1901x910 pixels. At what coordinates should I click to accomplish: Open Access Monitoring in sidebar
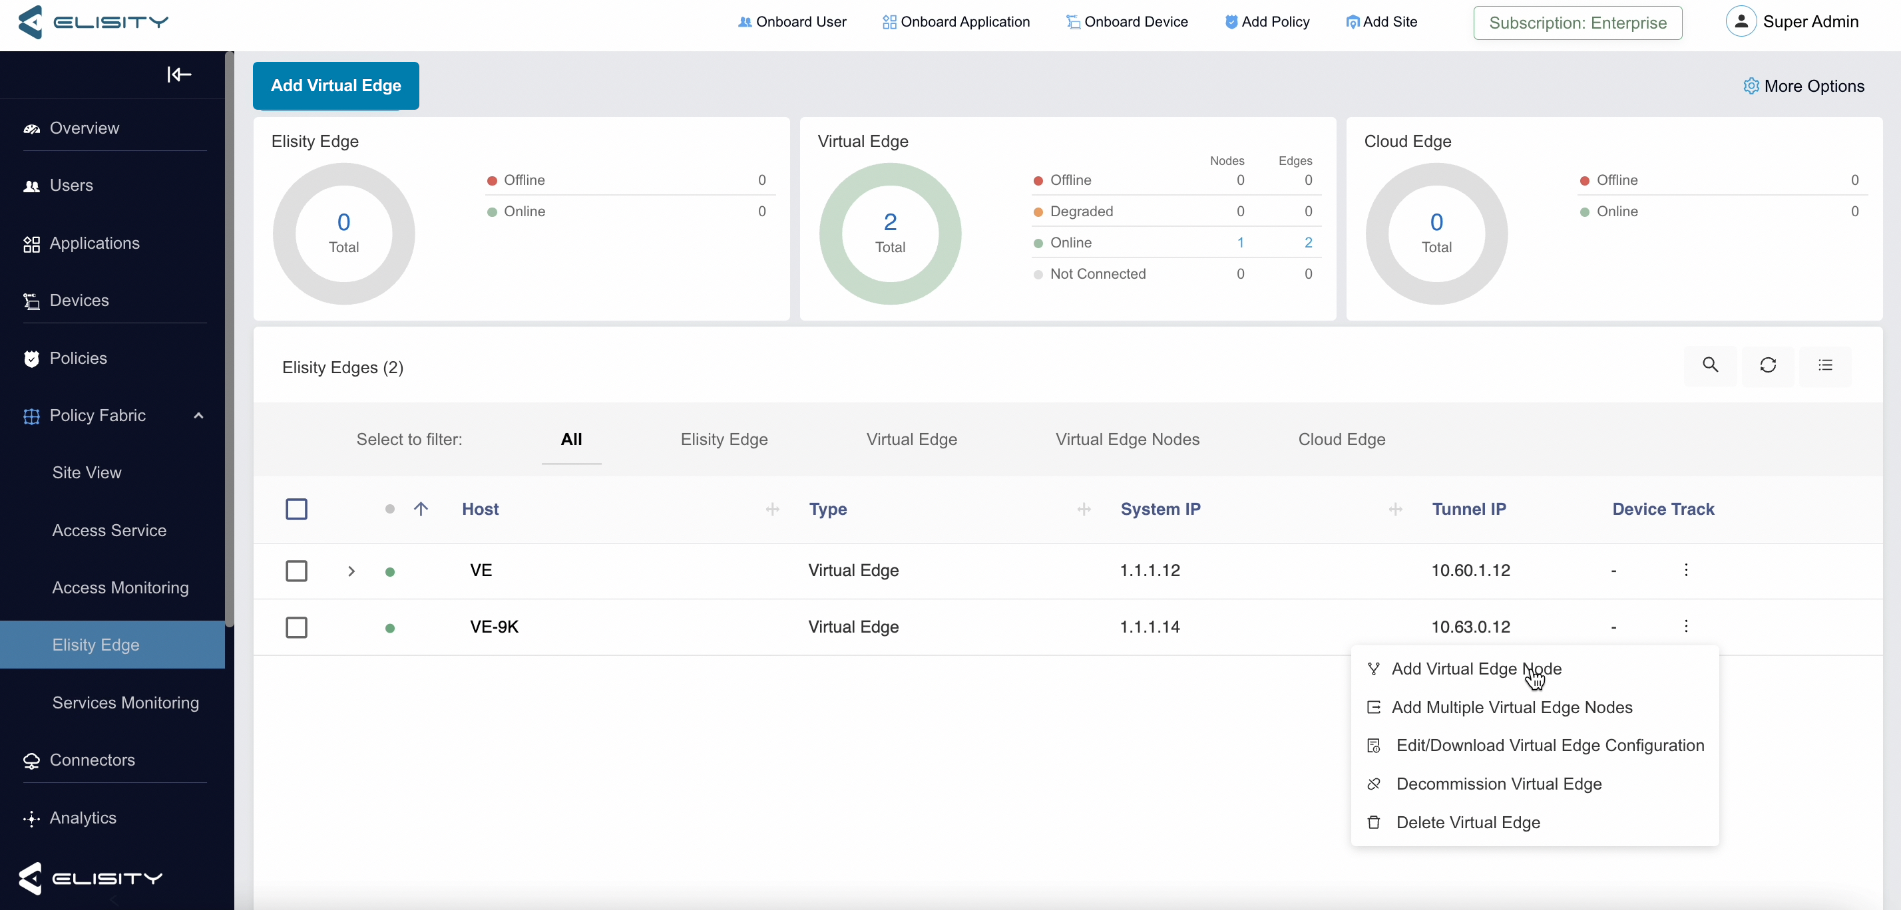(120, 588)
